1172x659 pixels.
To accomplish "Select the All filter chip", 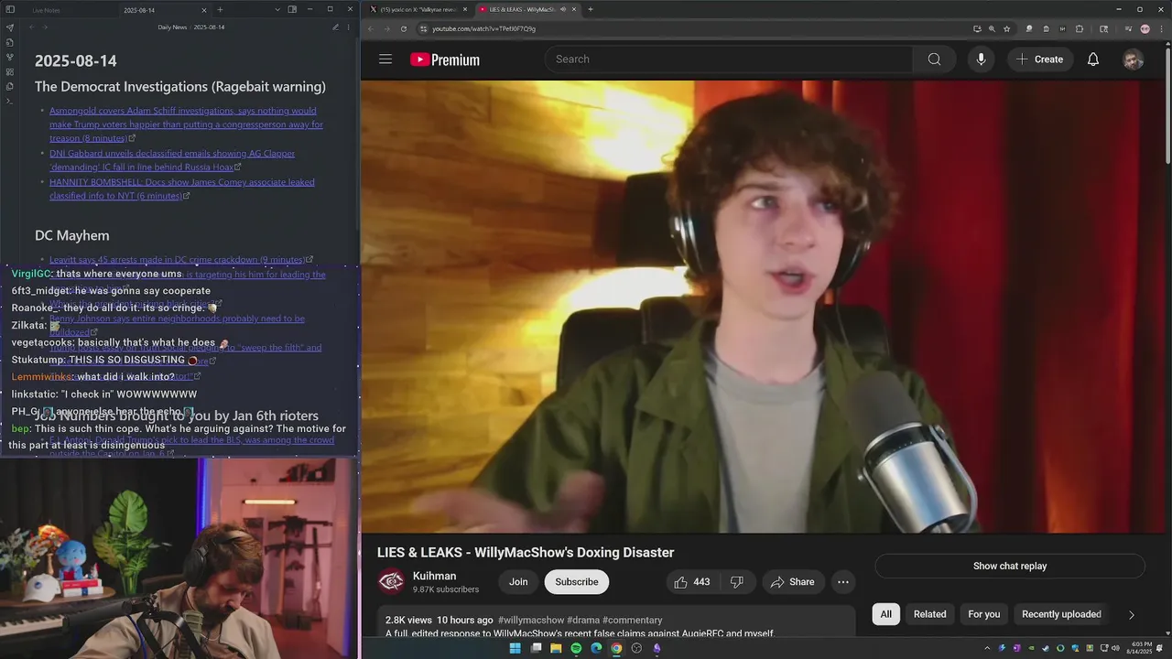I will pos(886,614).
